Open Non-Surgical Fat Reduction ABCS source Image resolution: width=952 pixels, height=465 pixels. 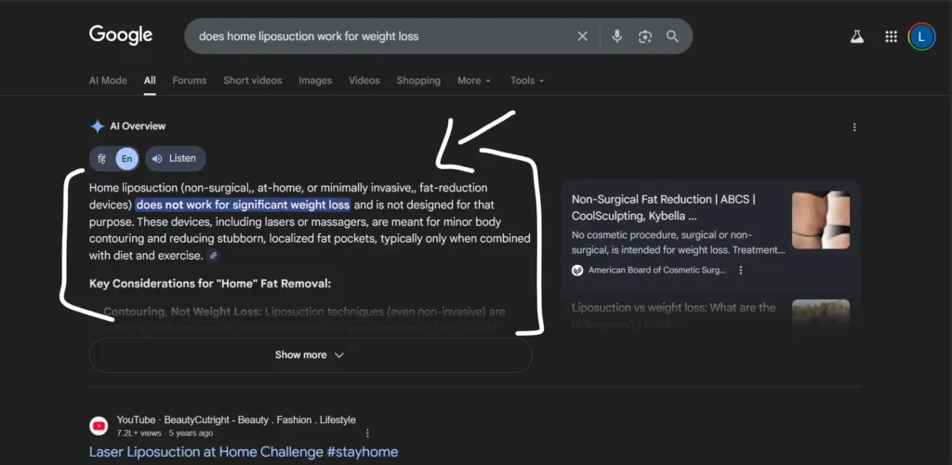click(663, 206)
